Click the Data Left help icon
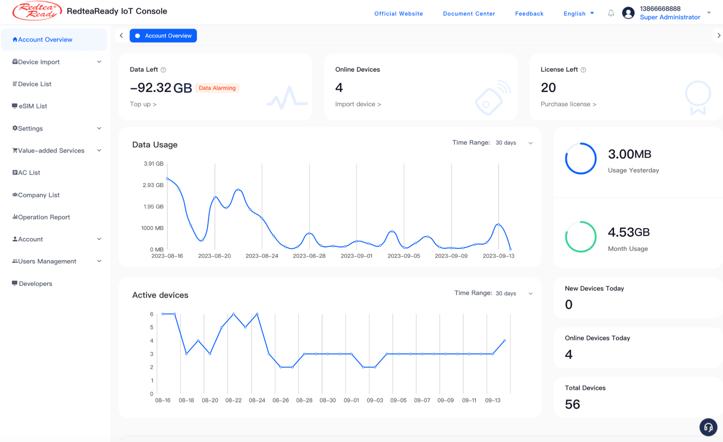 163,70
